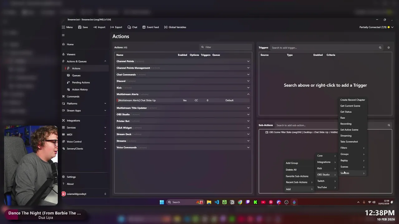Expand the Platforms sidebar section
399x224 pixels.
pyautogui.click(x=84, y=103)
